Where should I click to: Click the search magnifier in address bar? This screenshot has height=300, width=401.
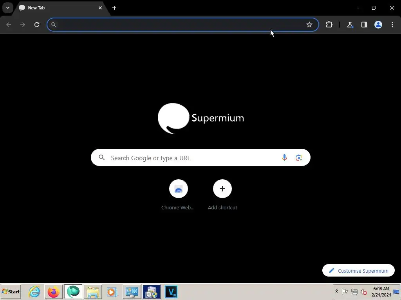click(53, 25)
